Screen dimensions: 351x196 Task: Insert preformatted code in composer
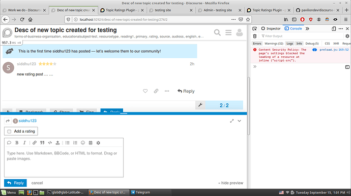click(x=50, y=143)
